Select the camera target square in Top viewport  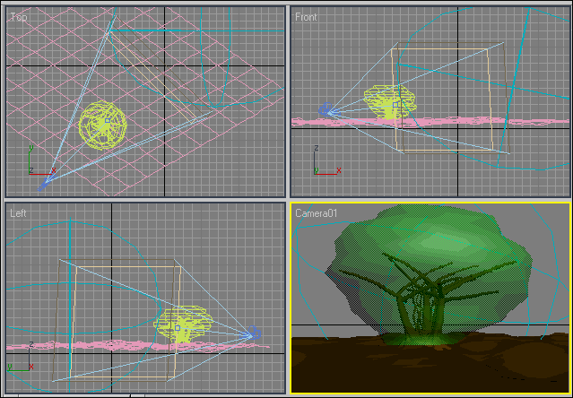pyautogui.click(x=108, y=120)
